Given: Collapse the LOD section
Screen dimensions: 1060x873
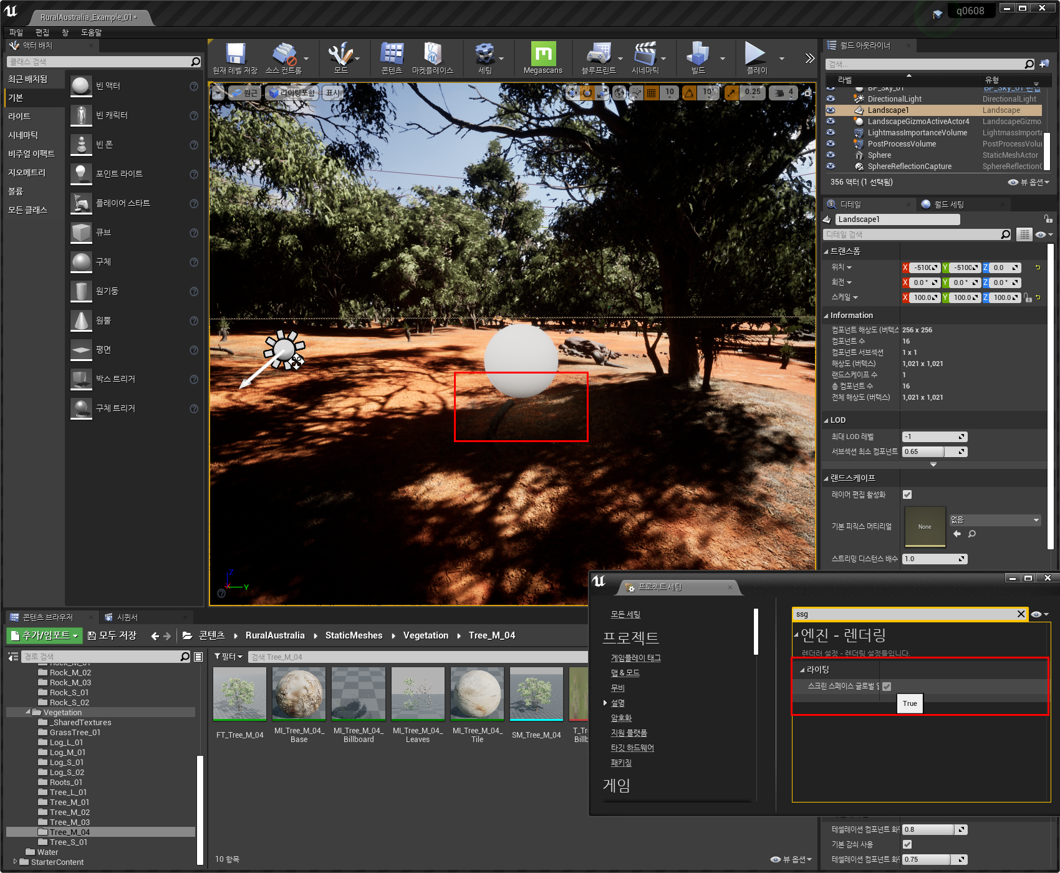Looking at the screenshot, I should click(826, 420).
